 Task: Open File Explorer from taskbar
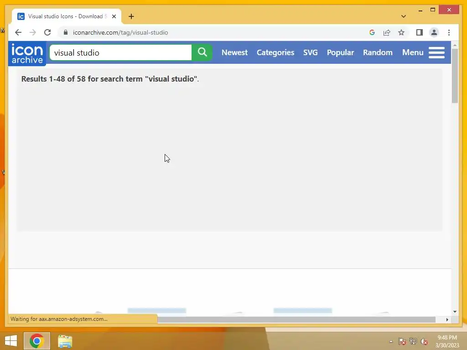coord(65,341)
